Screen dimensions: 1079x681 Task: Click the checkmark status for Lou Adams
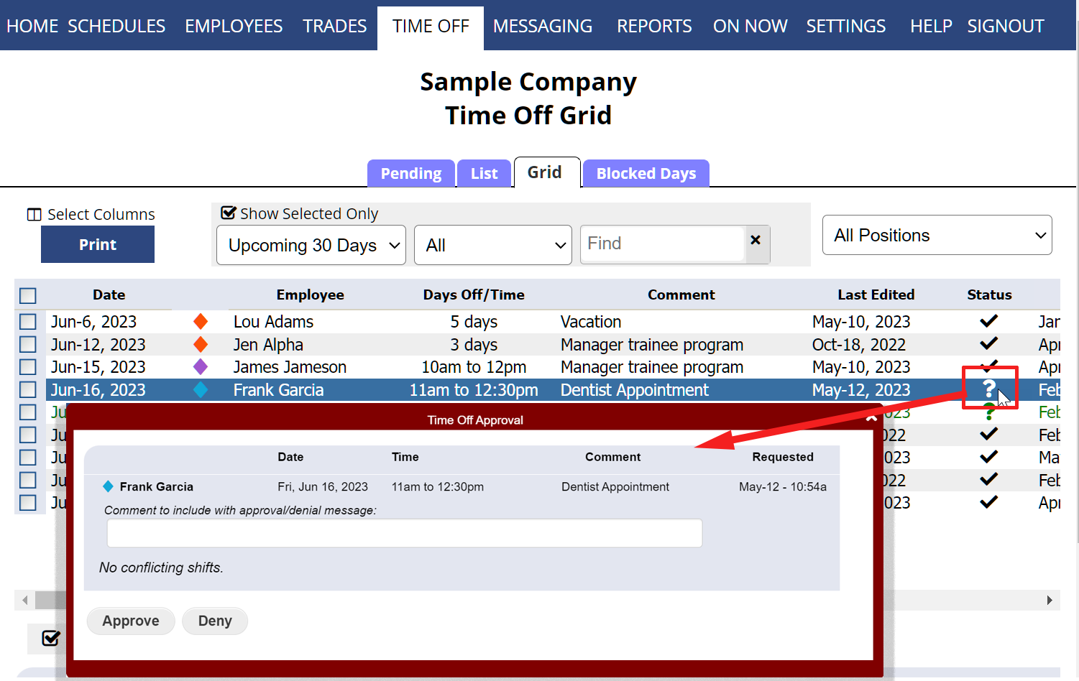click(x=988, y=321)
